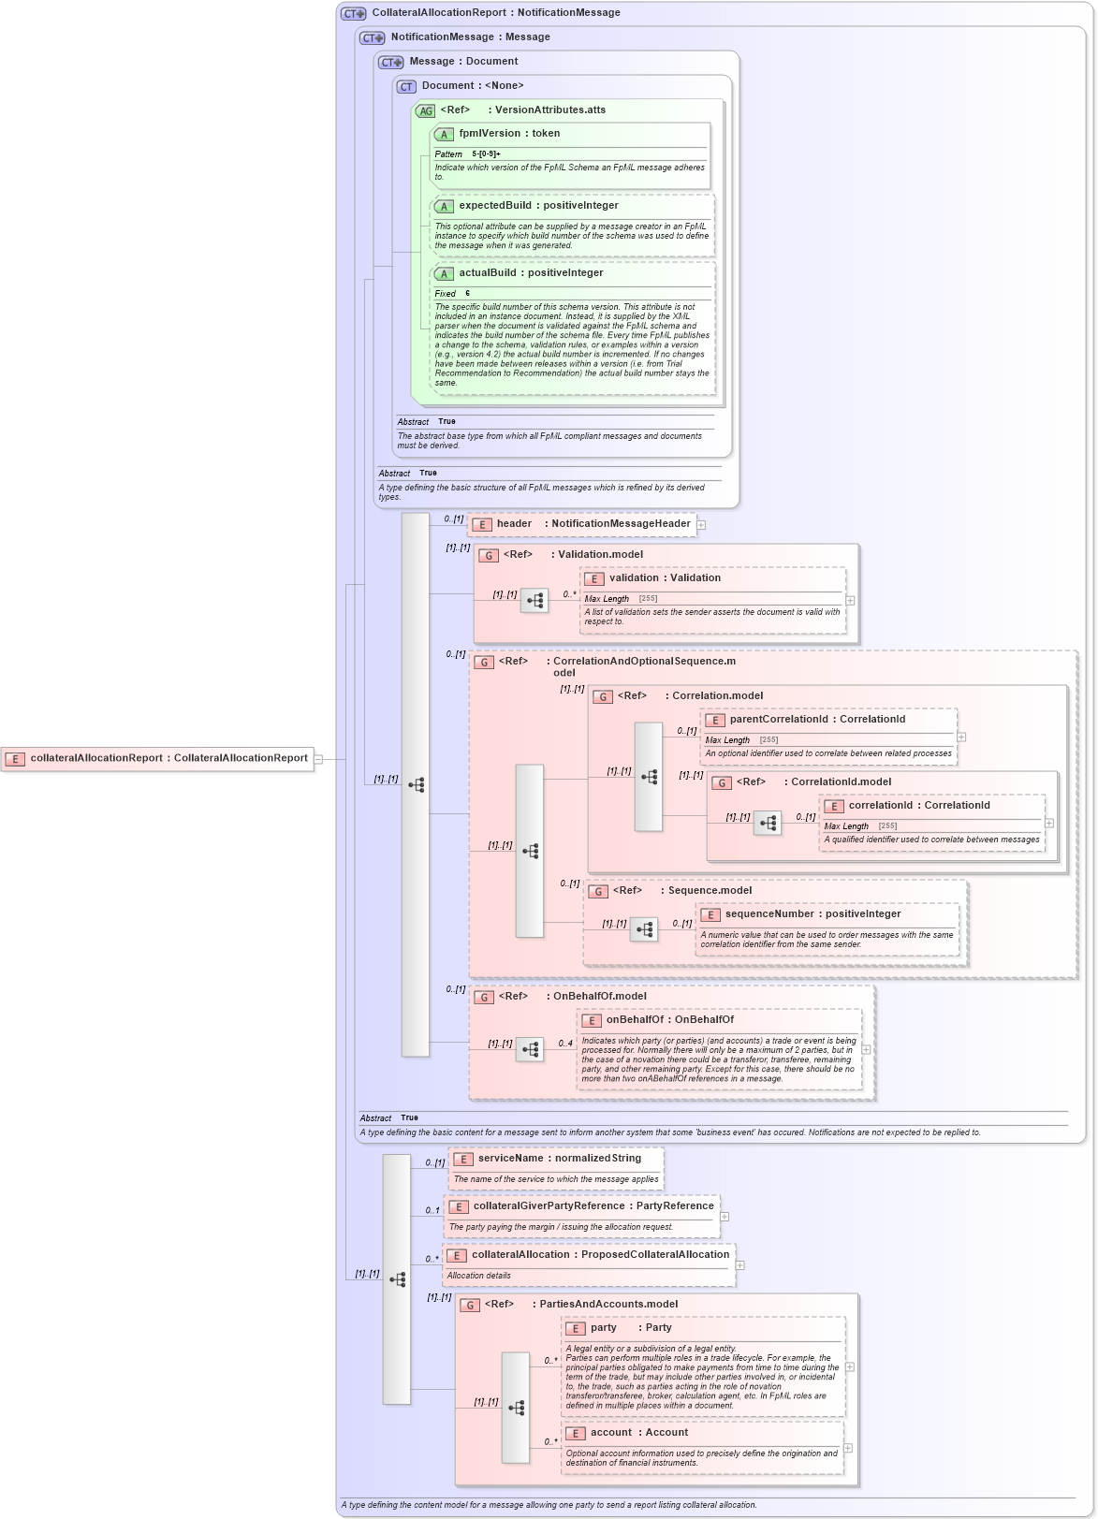Click the E icon of serviceName

point(463,1160)
